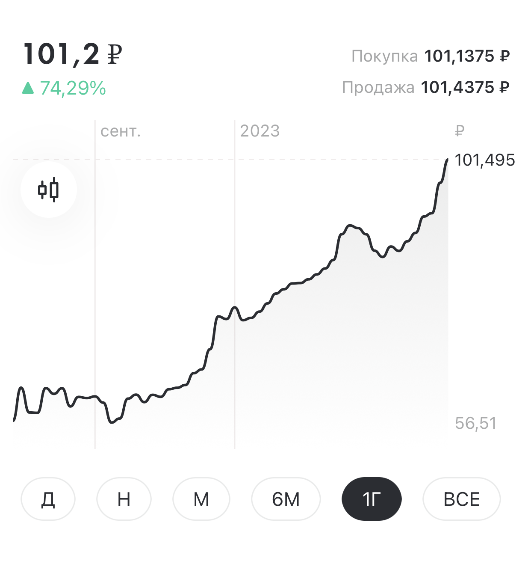
Task: Switch chart to М (month) range
Action: (x=201, y=499)
